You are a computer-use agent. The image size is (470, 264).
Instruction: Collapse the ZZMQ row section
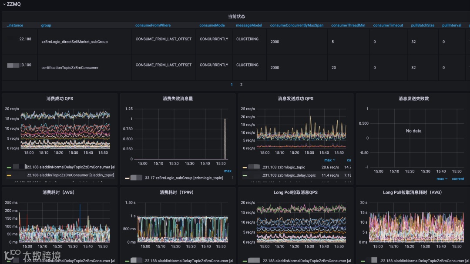pyautogui.click(x=12, y=4)
